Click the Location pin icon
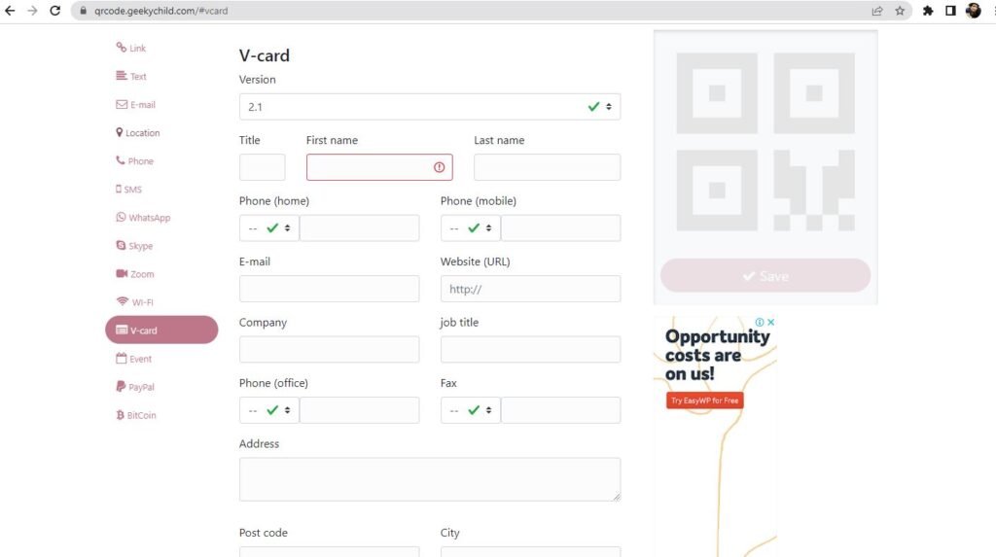Image resolution: width=996 pixels, height=557 pixels. 119,132
